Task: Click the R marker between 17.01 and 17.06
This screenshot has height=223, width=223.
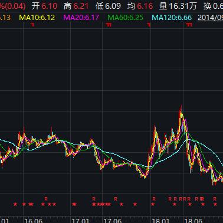Action: coord(94,199)
